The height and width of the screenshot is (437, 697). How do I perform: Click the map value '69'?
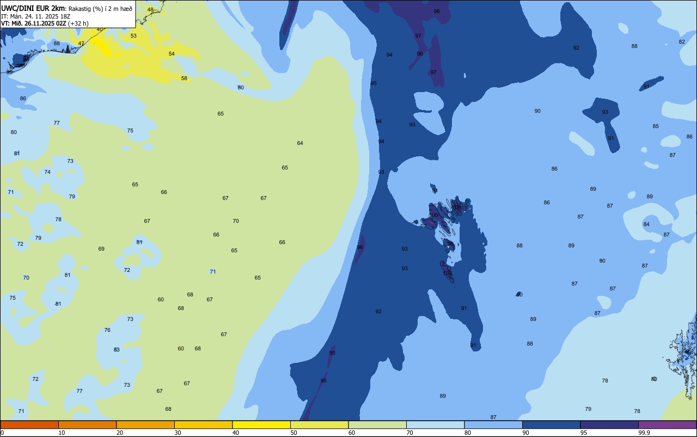coord(101,248)
